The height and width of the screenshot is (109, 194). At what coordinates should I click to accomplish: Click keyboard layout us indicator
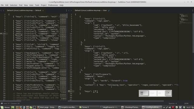pyautogui.click(x=164, y=107)
